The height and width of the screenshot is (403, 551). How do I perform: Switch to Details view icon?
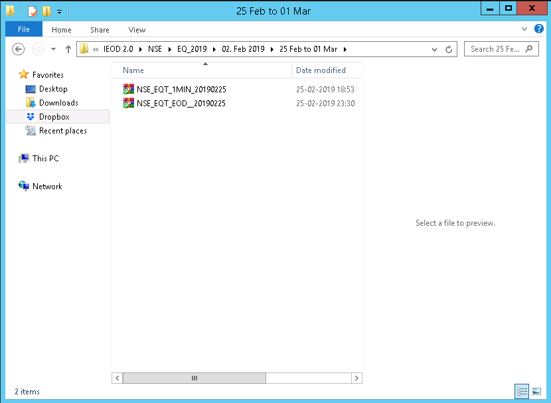tap(522, 391)
